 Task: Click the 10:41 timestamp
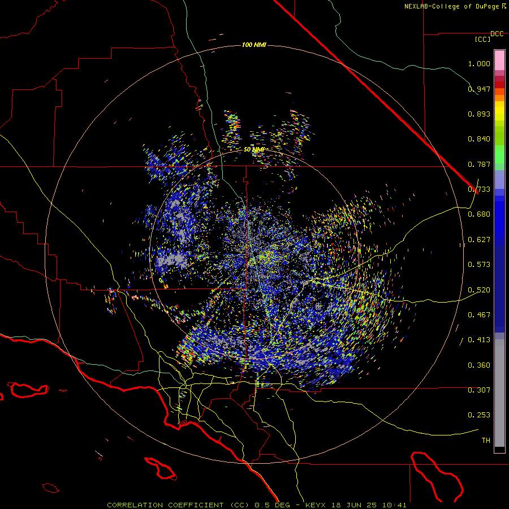(x=394, y=505)
